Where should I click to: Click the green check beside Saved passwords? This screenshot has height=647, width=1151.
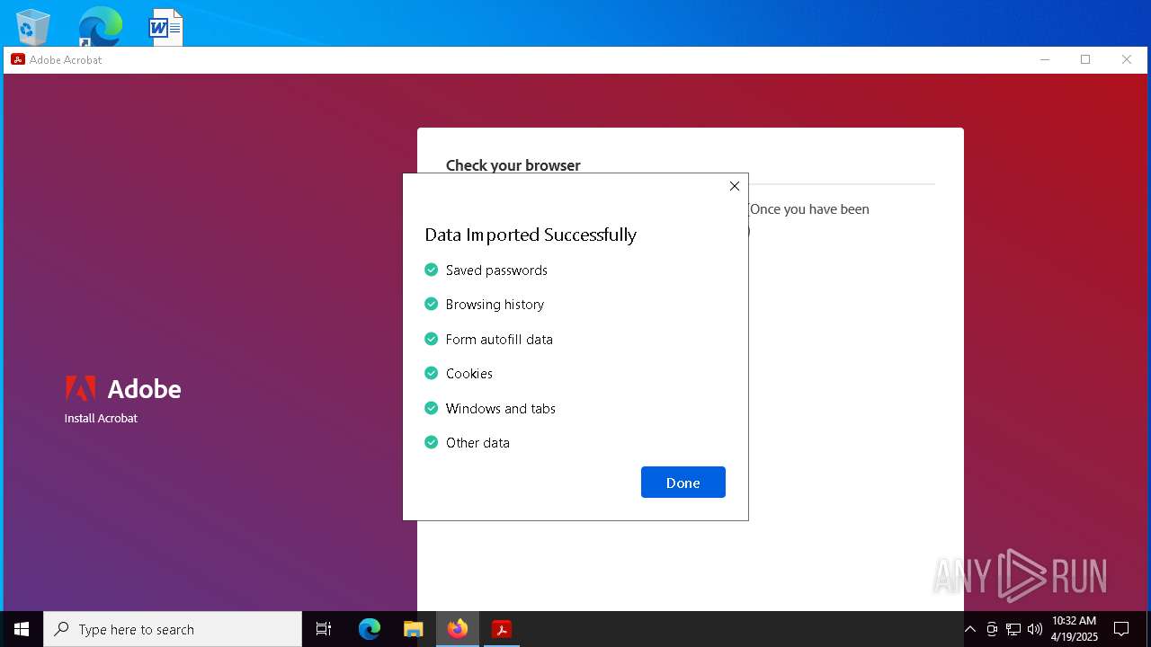pyautogui.click(x=432, y=270)
